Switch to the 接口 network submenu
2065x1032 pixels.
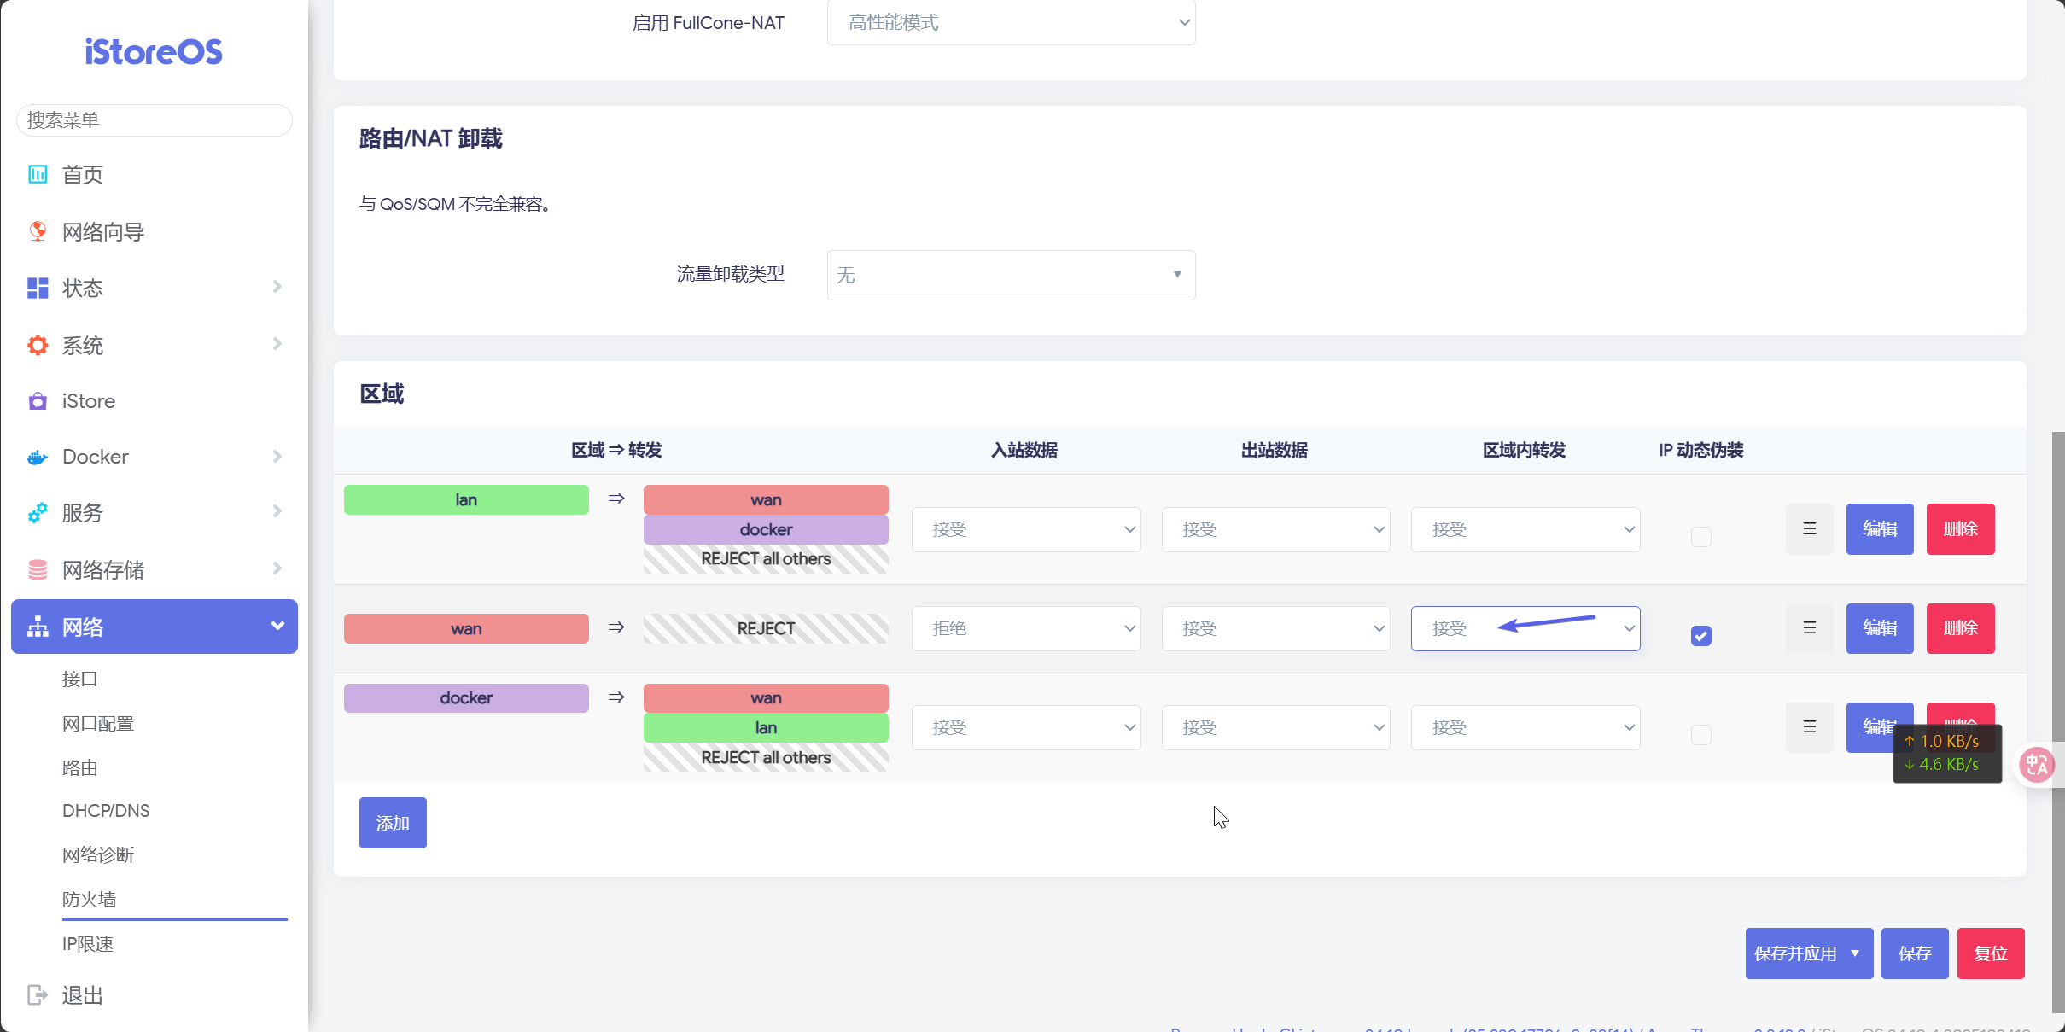click(79, 679)
